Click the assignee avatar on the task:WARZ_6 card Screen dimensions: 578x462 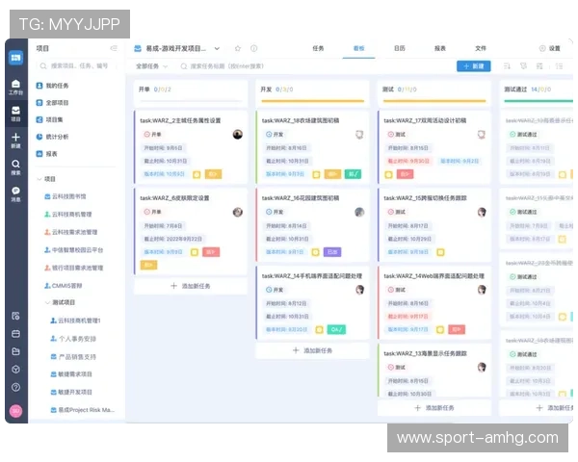coord(238,212)
